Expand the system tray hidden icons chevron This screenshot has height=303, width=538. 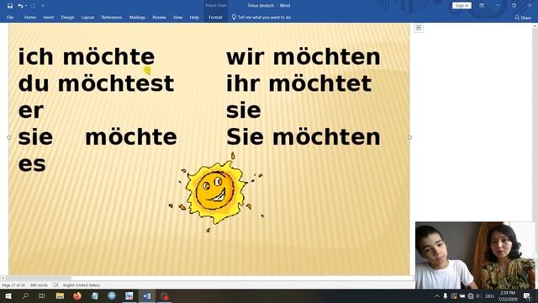tap(437, 295)
